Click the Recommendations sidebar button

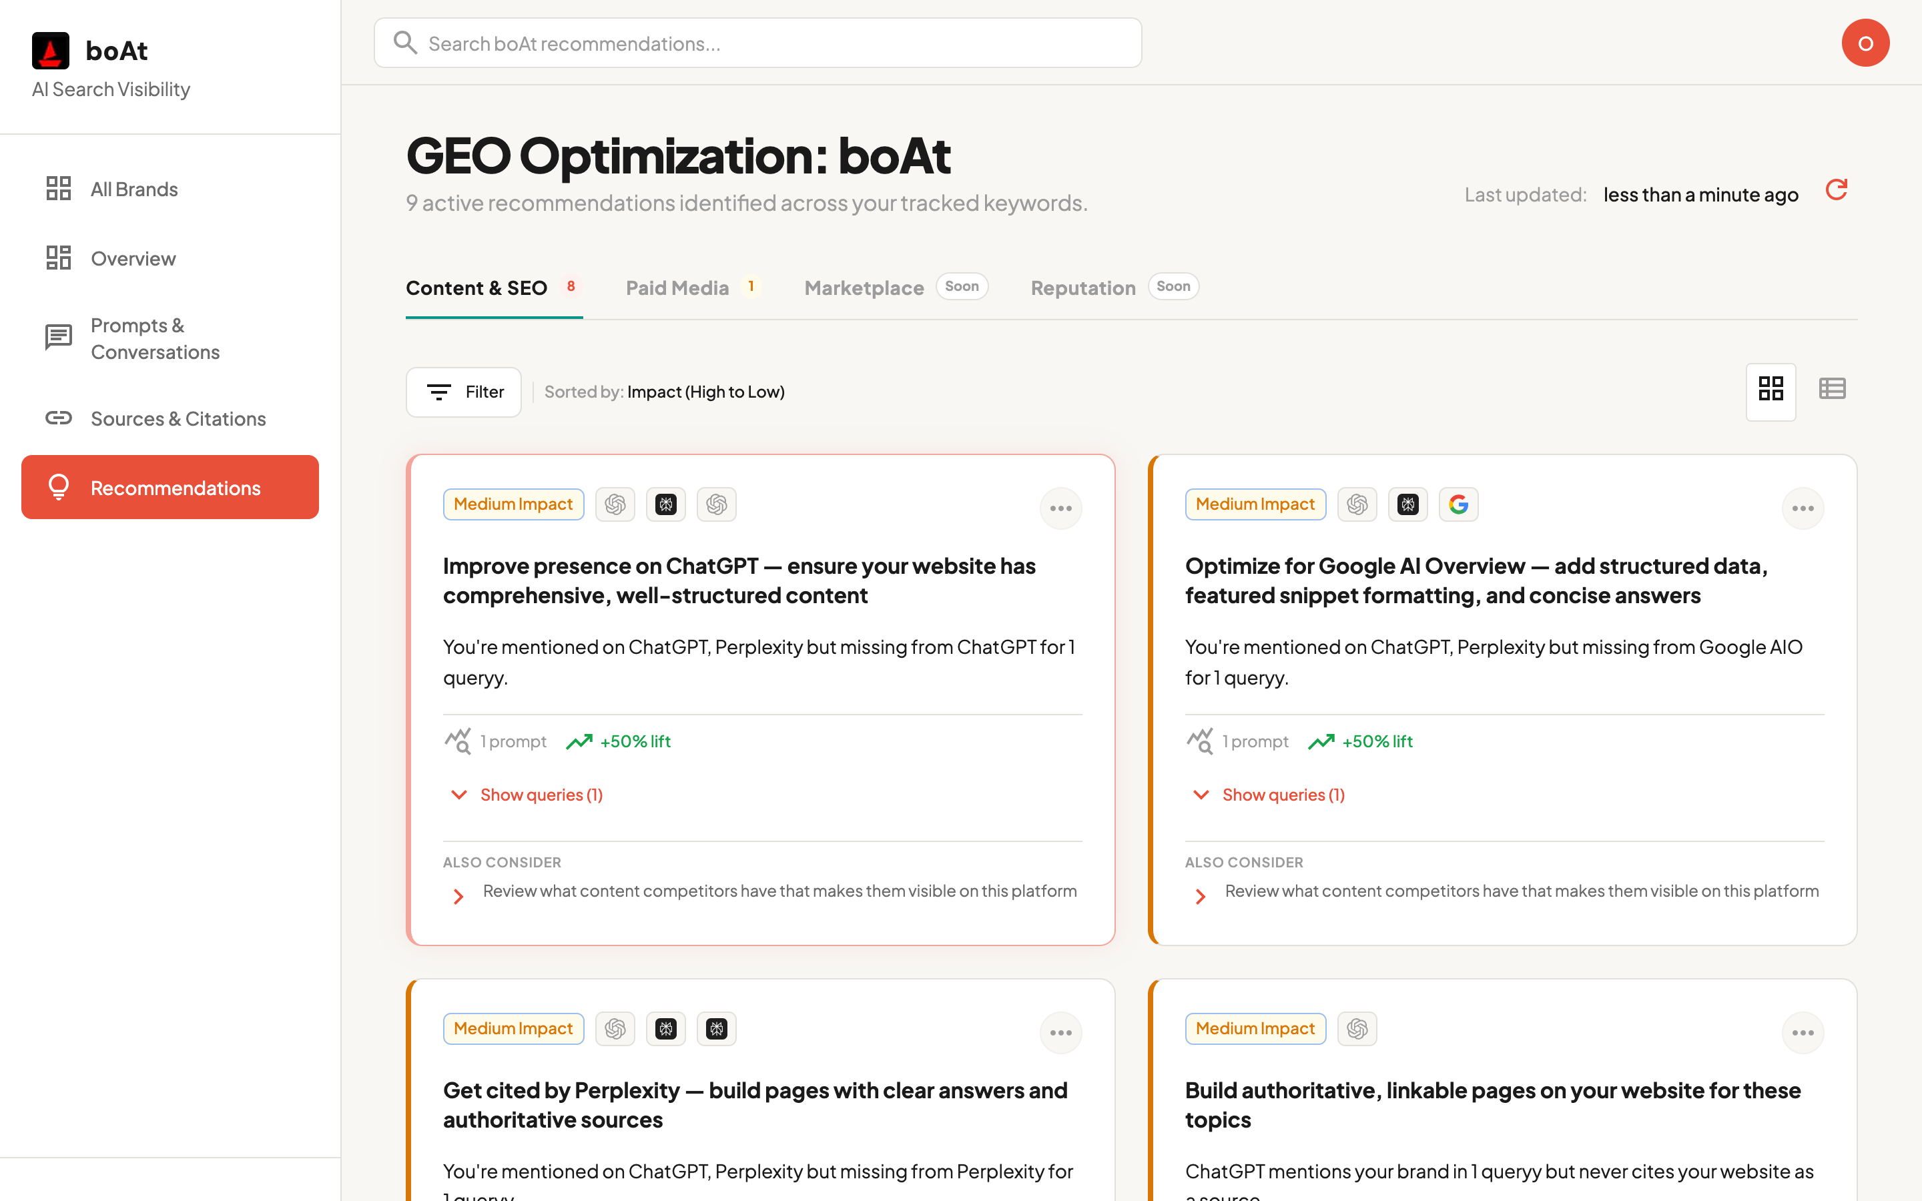coord(170,488)
